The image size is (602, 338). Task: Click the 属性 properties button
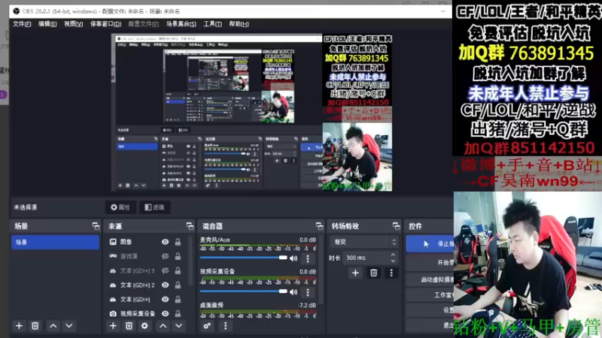coord(120,207)
